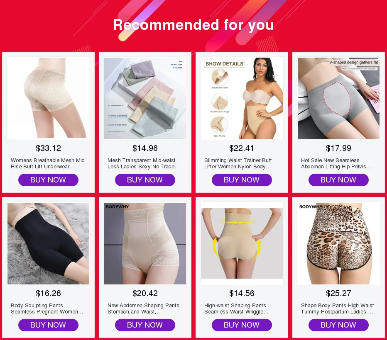Click BUY NOW for the $20.42 Abdomen Shaping Pants
The width and height of the screenshot is (387, 340).
145,325
